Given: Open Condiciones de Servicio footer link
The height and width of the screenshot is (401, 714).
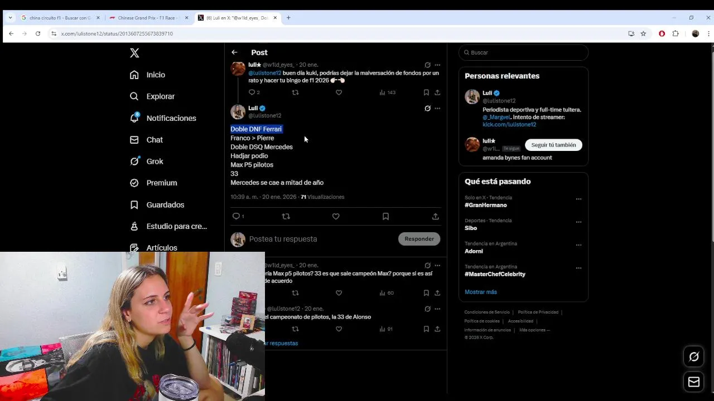Looking at the screenshot, I should point(487,312).
